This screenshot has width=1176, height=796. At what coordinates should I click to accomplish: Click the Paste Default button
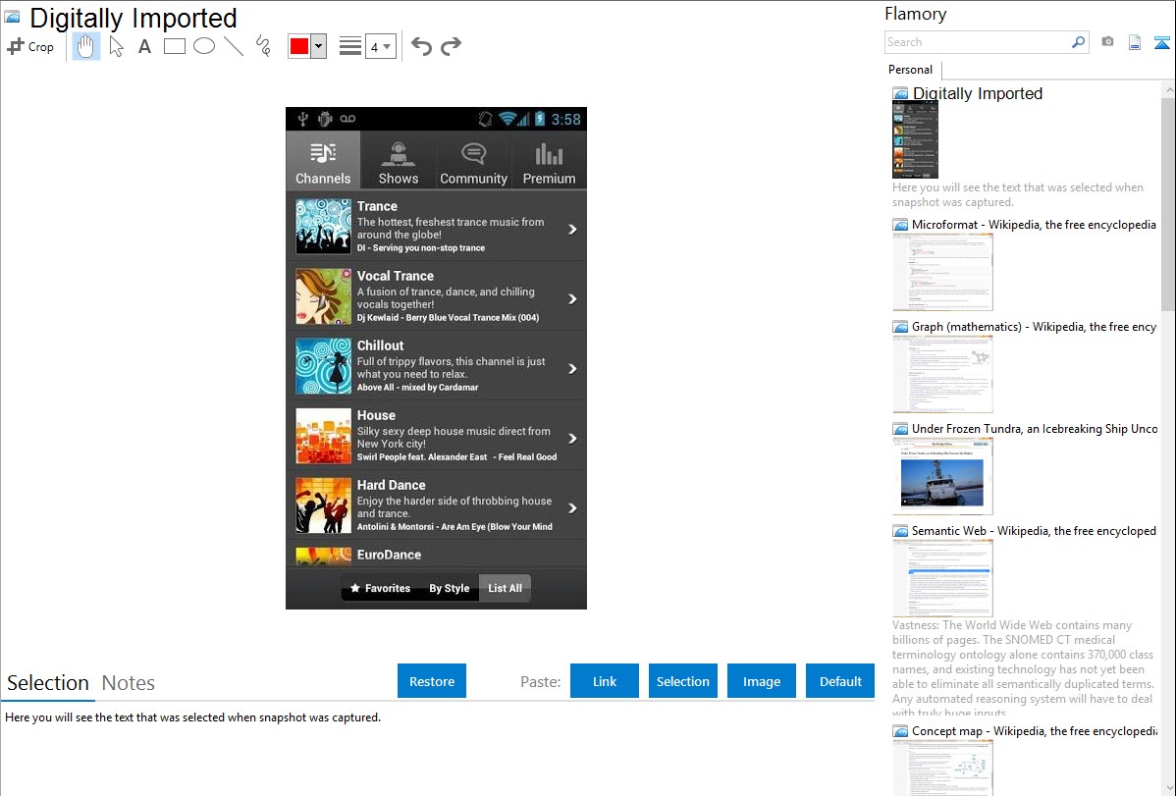(x=840, y=681)
